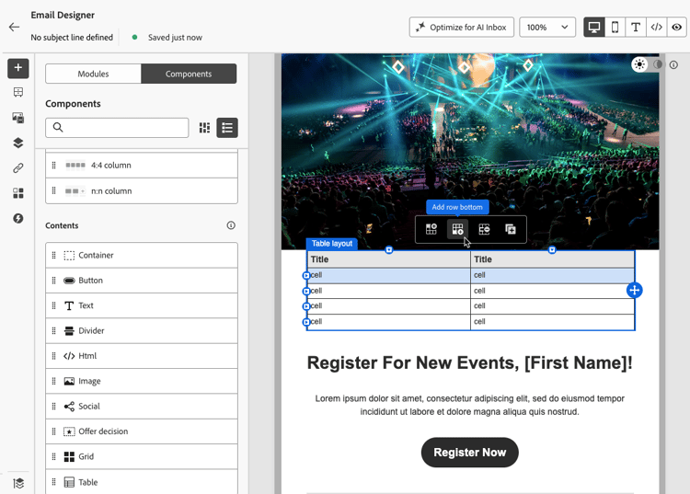690x494 pixels.
Task: Select the Text component
Action: coord(142,305)
